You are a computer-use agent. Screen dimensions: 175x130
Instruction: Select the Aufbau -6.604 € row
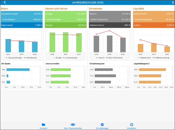click(x=154, y=25)
